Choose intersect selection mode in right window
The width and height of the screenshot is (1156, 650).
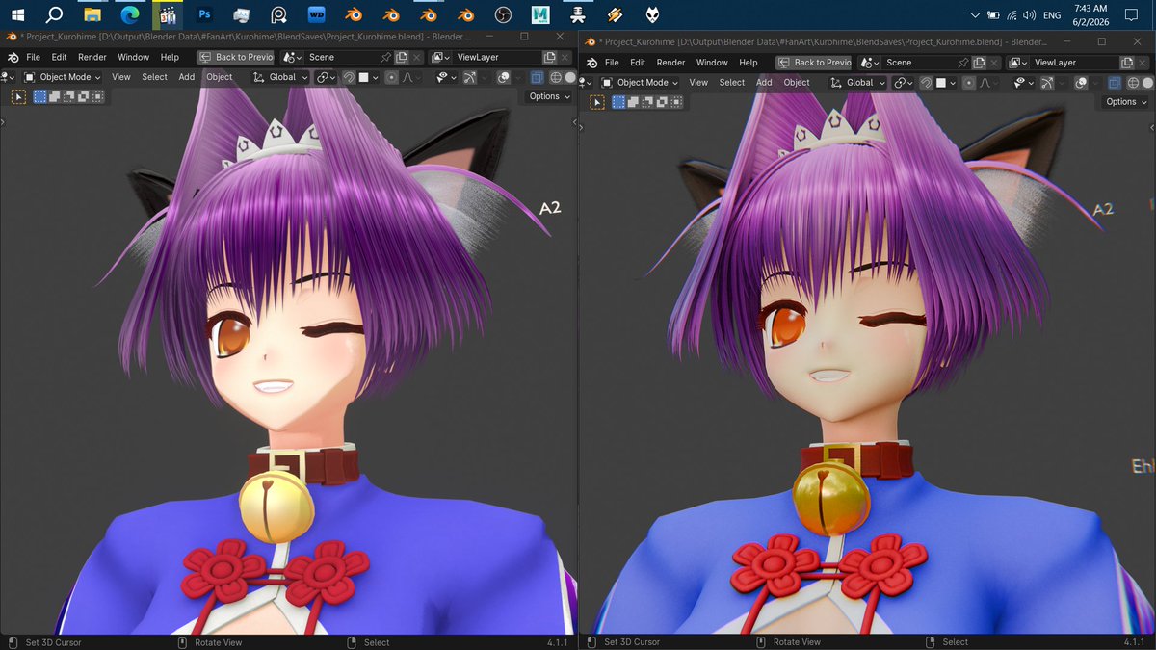click(x=675, y=101)
